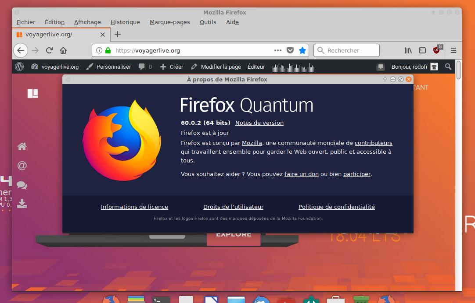Click the faire un don link
The height and width of the screenshot is (303, 475).
pos(302,174)
